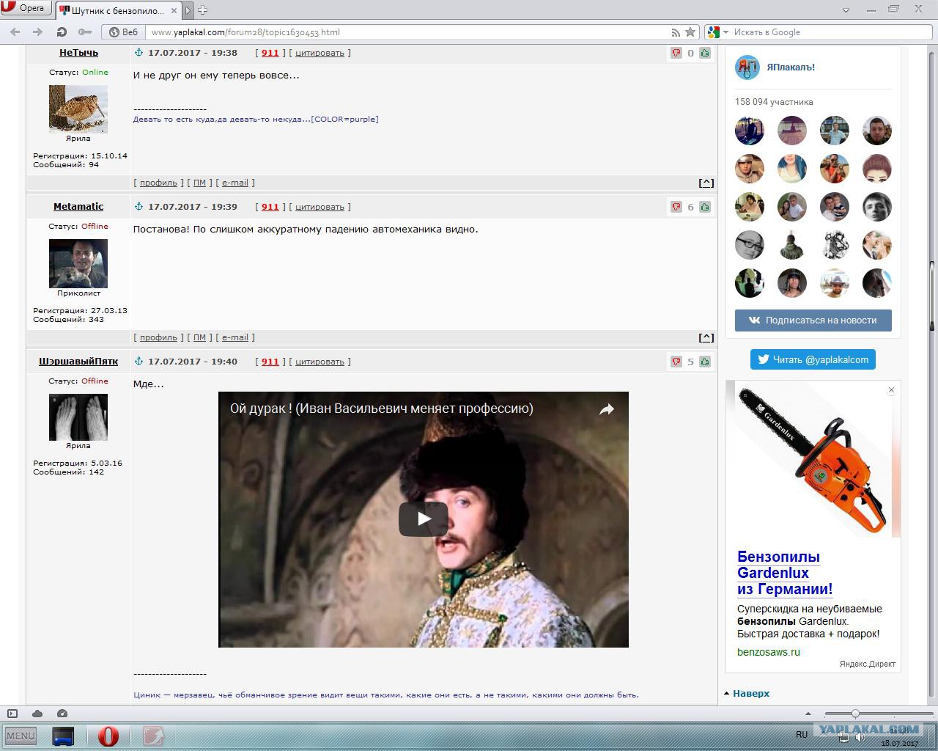Viewport: 938px width, 751px height.
Task: Open the Веб site info badge
Action: pos(123,32)
